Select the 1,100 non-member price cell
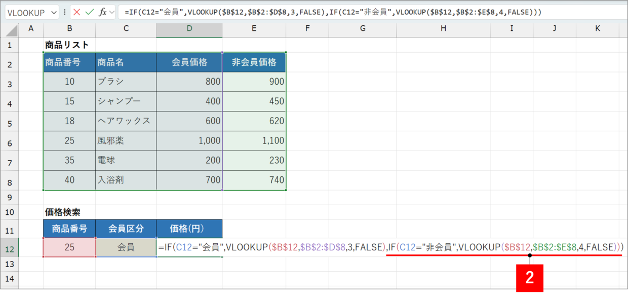 pos(254,141)
